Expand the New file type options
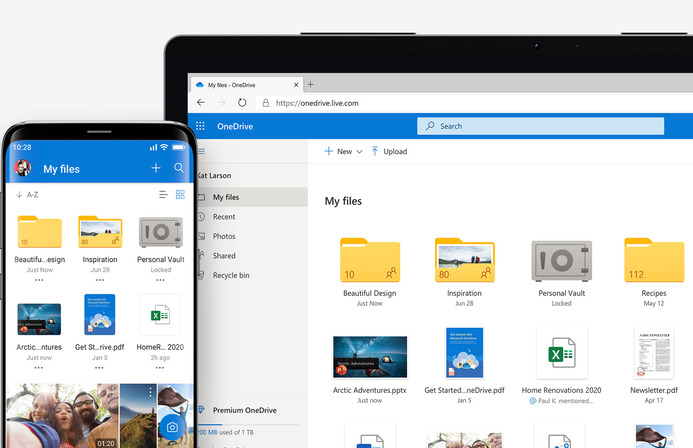This screenshot has width=693, height=448. [x=359, y=151]
